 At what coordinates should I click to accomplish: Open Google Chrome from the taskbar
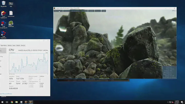point(12,102)
